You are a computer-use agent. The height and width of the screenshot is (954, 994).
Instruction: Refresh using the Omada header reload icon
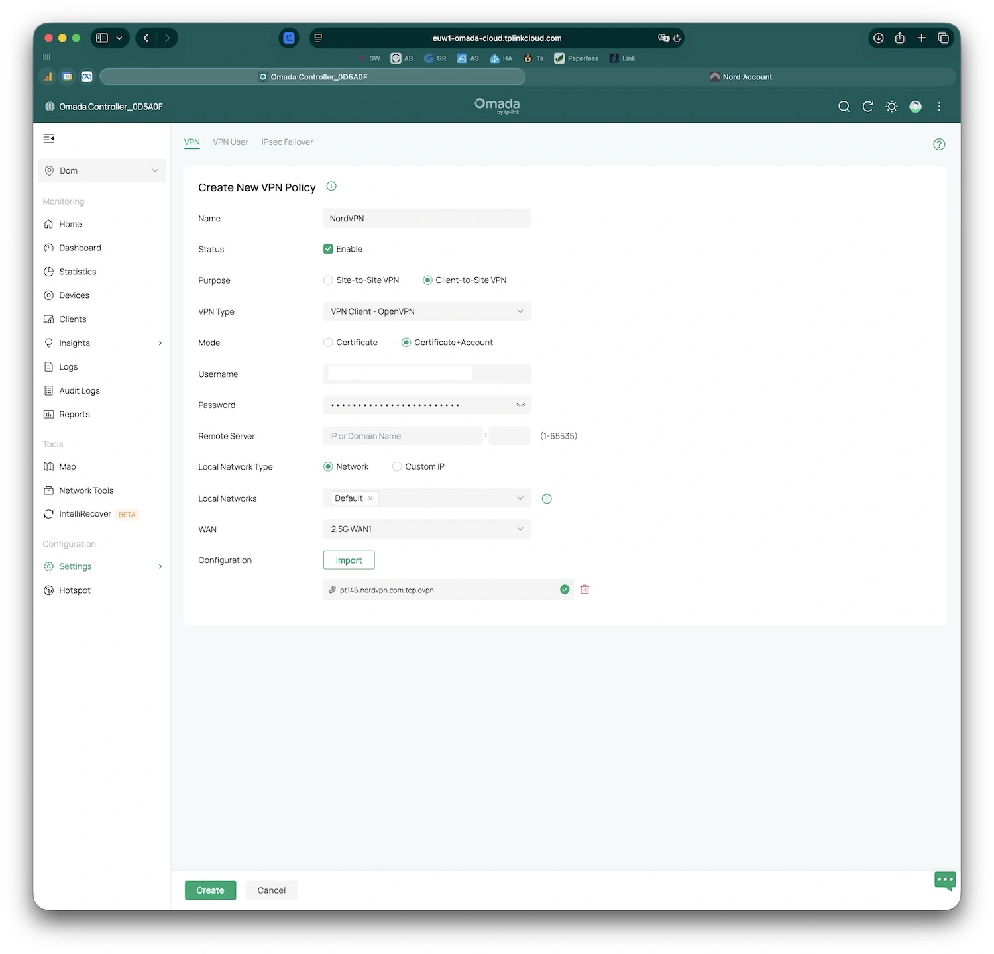[x=867, y=107]
